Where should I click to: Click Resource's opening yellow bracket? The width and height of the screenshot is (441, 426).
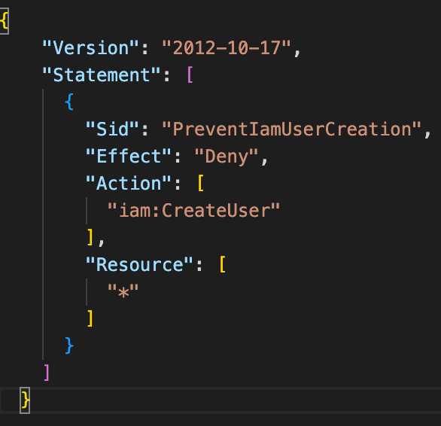[223, 264]
